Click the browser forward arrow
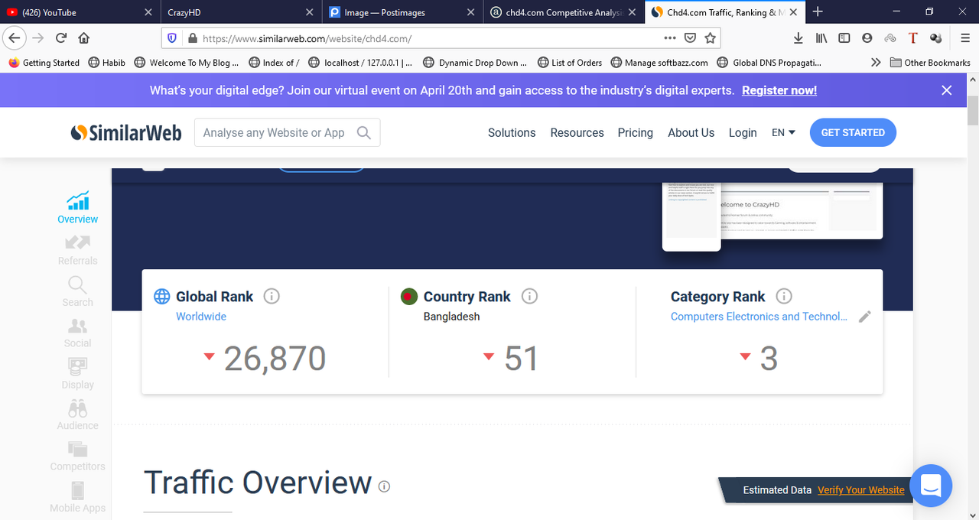The height and width of the screenshot is (520, 979). pos(37,38)
